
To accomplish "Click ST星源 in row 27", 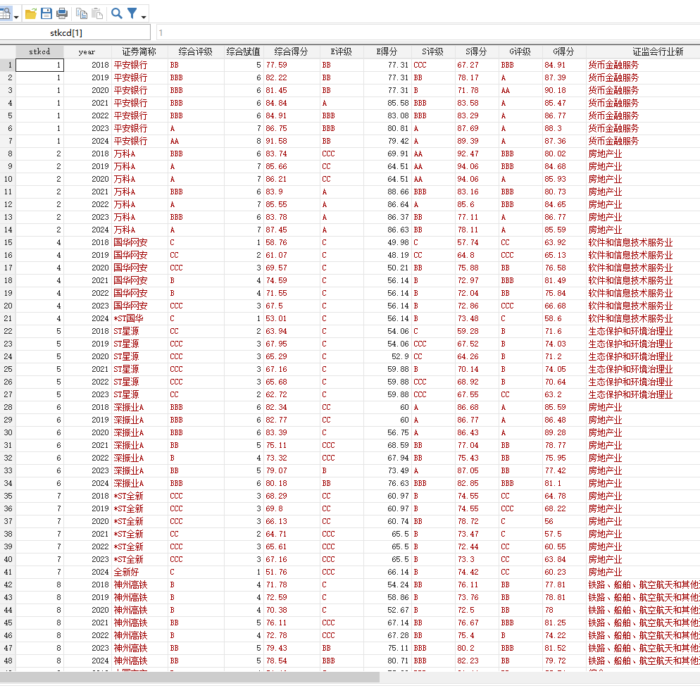I will [126, 394].
